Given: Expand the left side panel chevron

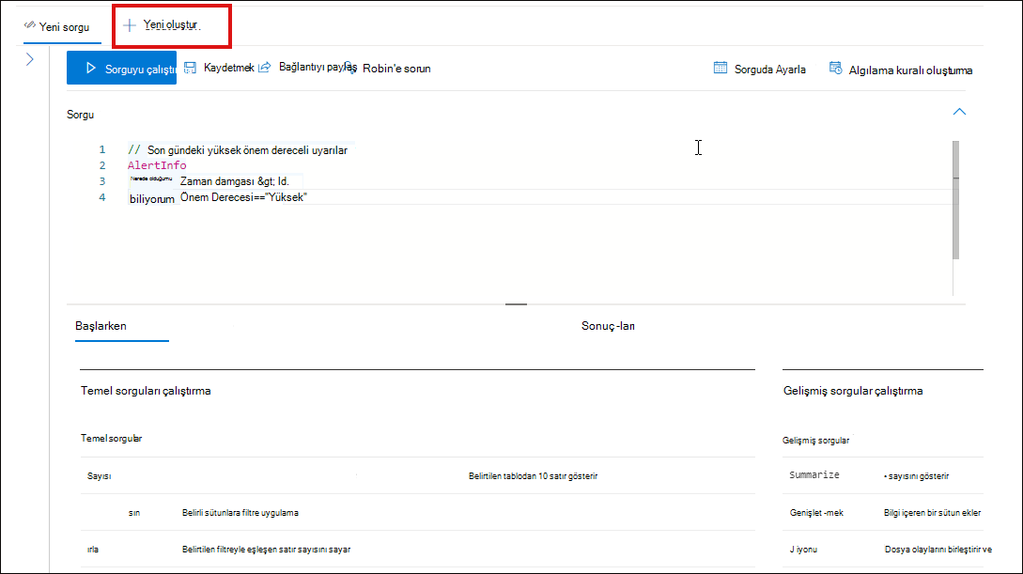Looking at the screenshot, I should pos(29,59).
